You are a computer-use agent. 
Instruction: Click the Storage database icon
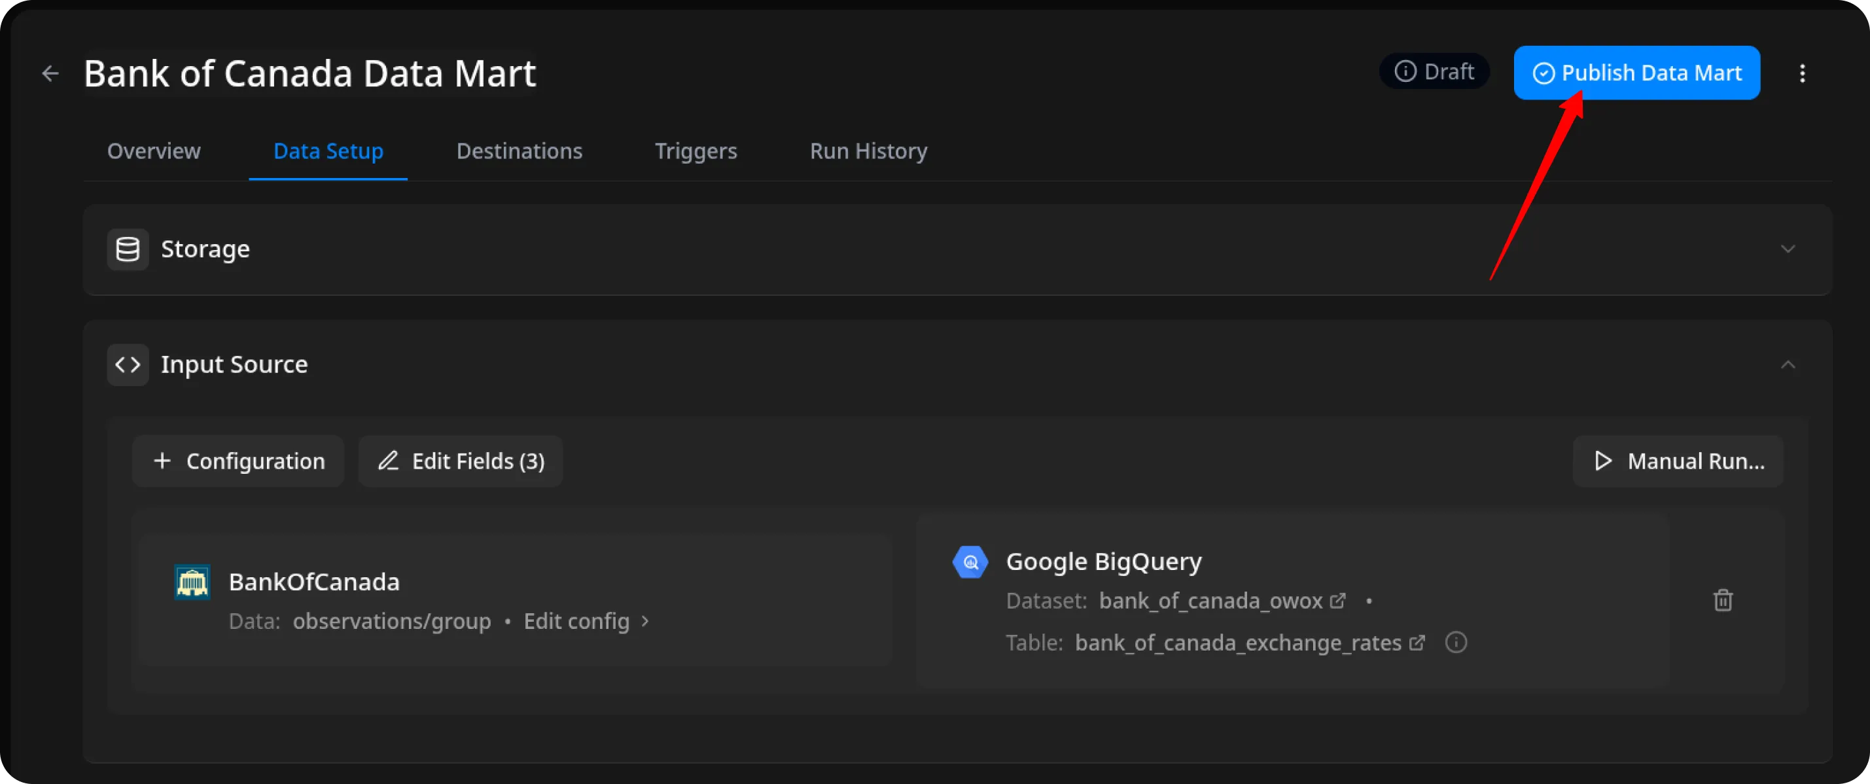(128, 249)
